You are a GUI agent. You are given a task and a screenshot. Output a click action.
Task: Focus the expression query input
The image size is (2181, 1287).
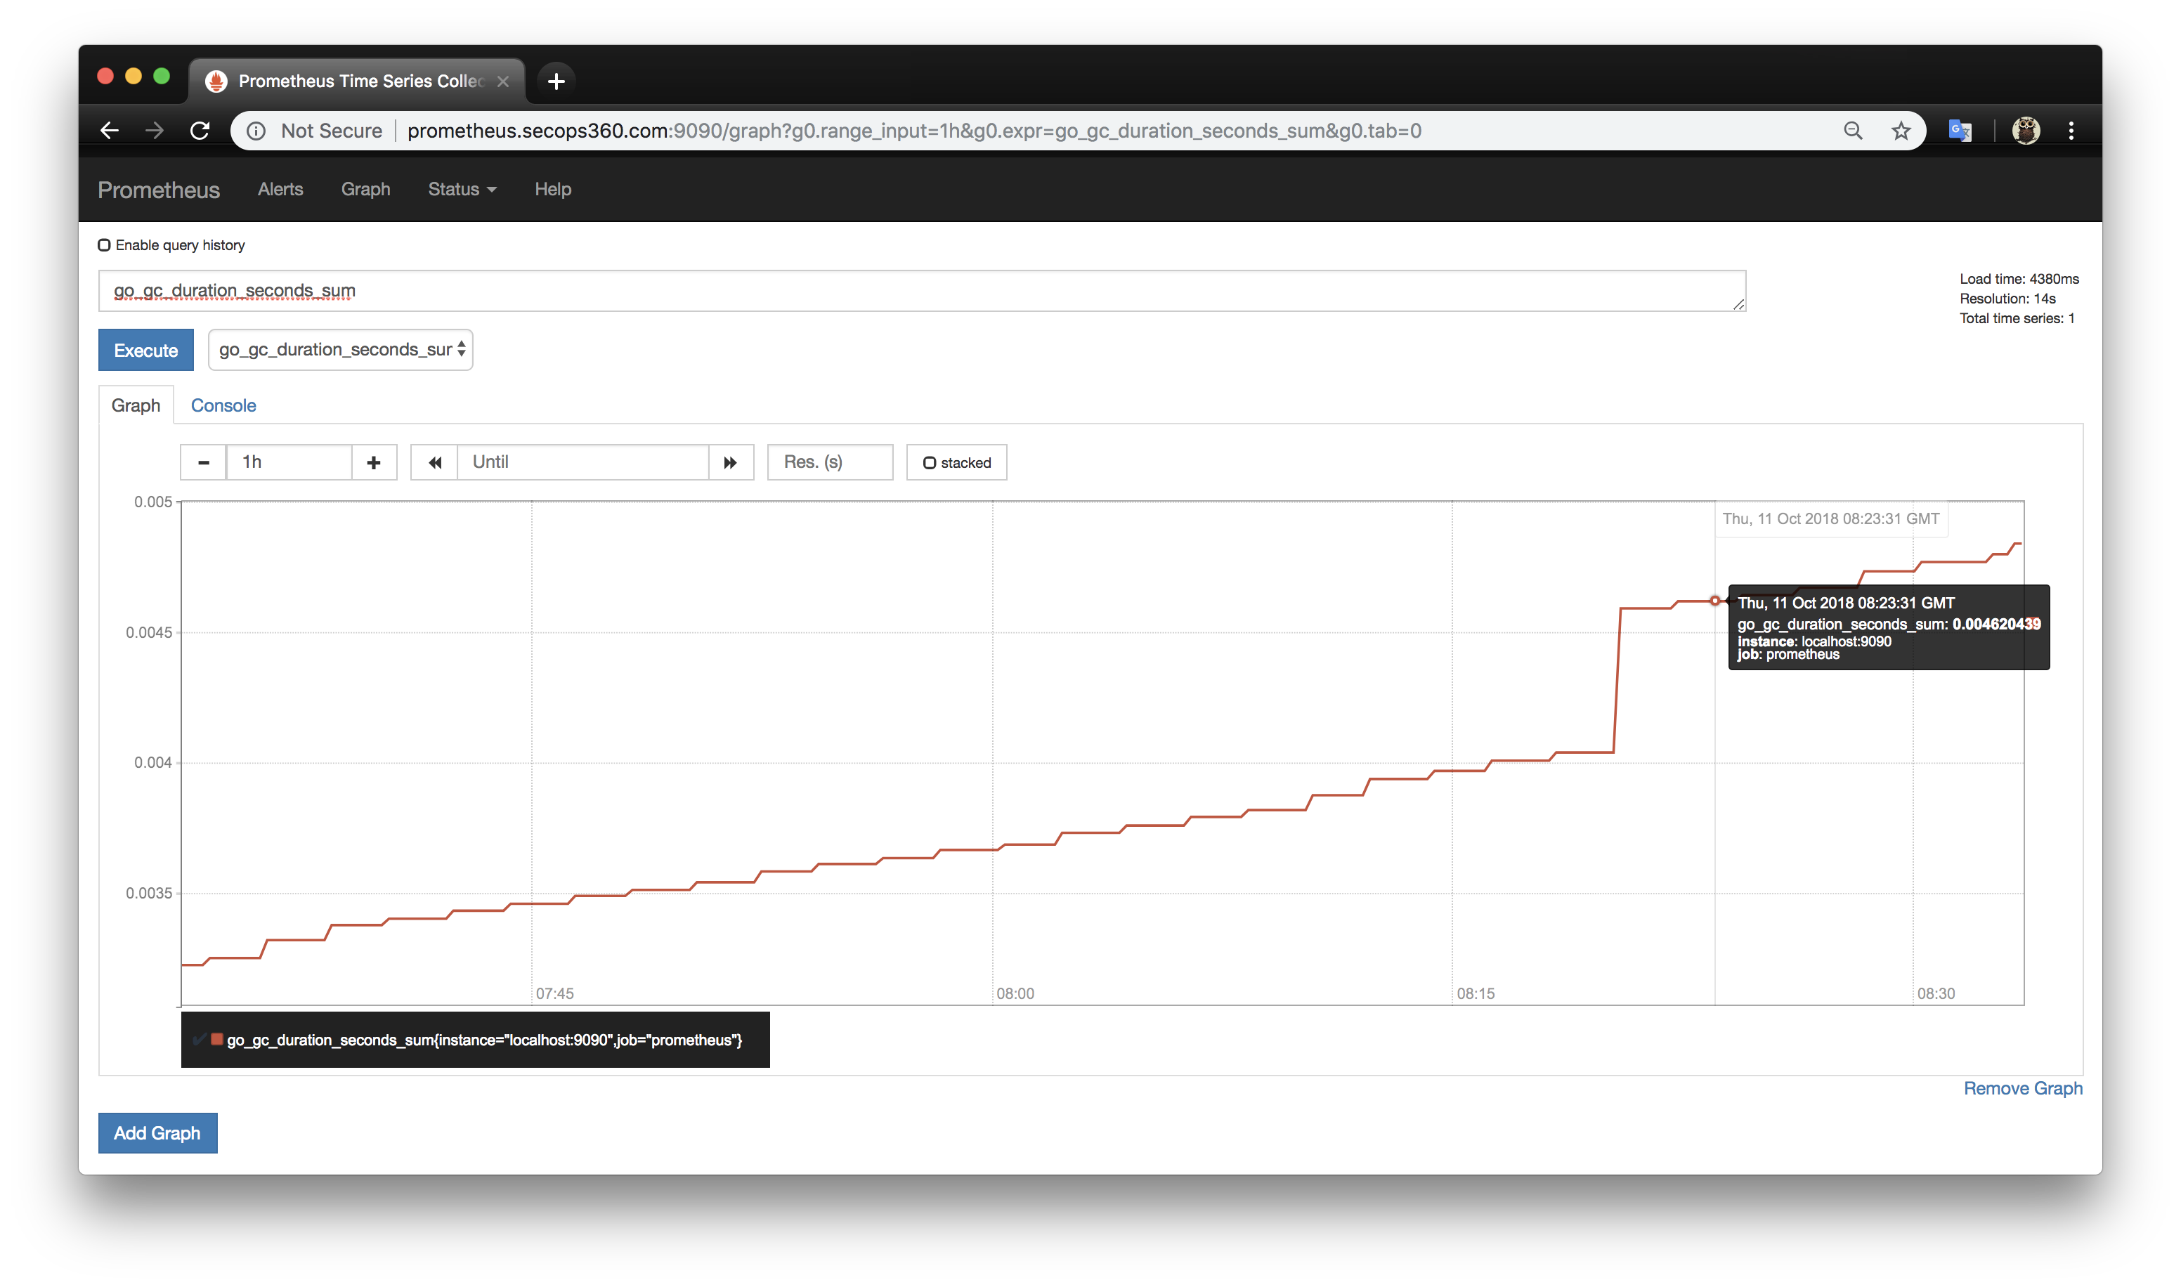[x=921, y=292]
